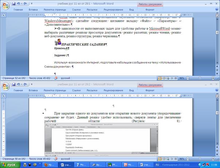
Task: Click language 'русский' in top status bar
Action: (x=66, y=78)
